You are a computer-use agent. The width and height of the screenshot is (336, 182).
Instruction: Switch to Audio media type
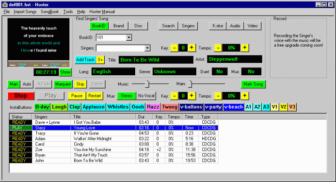235,26
